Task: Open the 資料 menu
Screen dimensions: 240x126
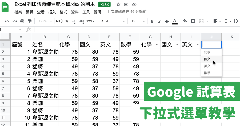Action: [75, 12]
